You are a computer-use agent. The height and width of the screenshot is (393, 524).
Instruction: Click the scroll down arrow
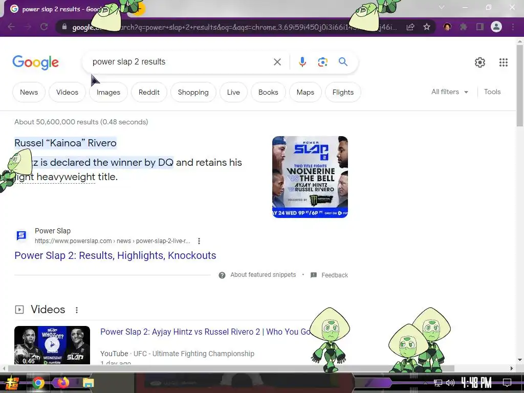pyautogui.click(x=520, y=360)
